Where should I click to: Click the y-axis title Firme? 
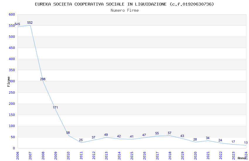click(x=8, y=82)
